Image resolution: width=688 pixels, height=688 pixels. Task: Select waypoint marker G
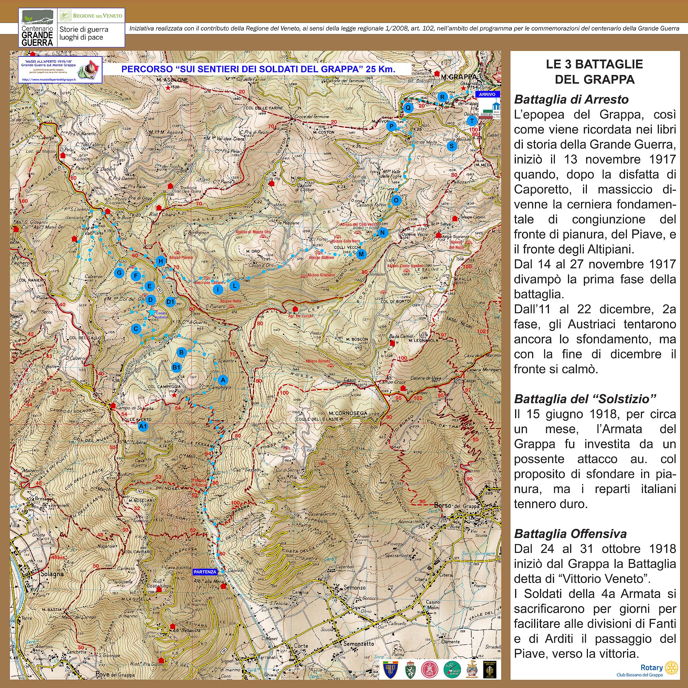click(x=119, y=273)
